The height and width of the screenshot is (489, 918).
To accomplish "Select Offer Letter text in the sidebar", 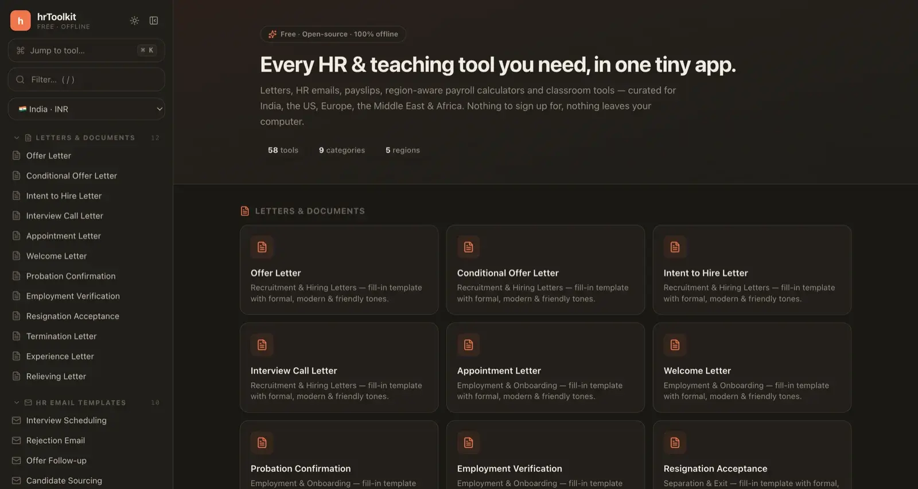I will [49, 156].
